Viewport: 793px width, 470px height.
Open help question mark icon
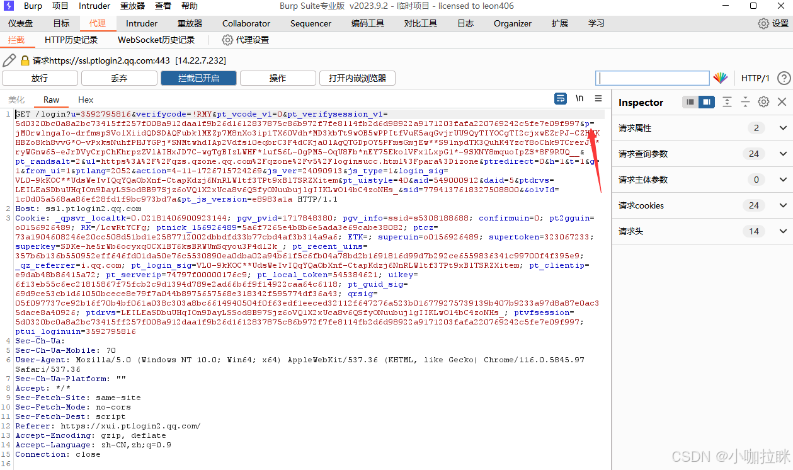coord(784,78)
